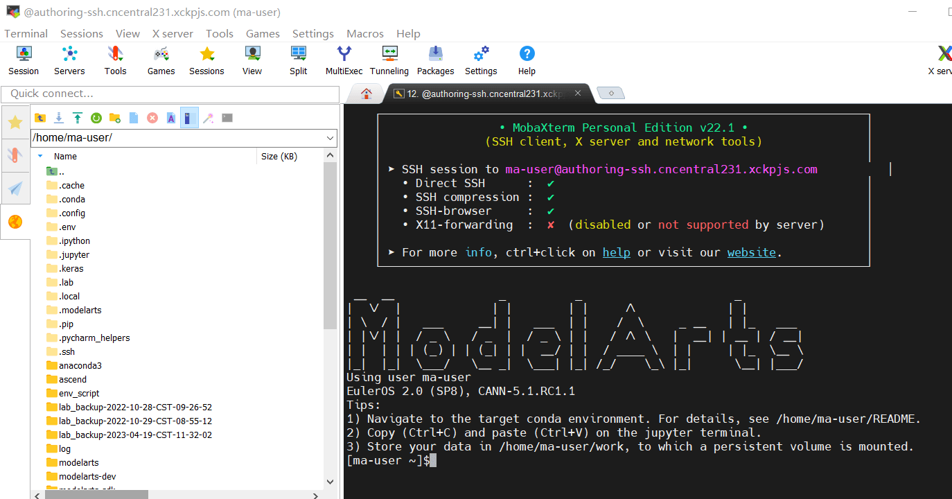The image size is (952, 499).
Task: Click the Packages toolbar icon
Action: point(435,60)
